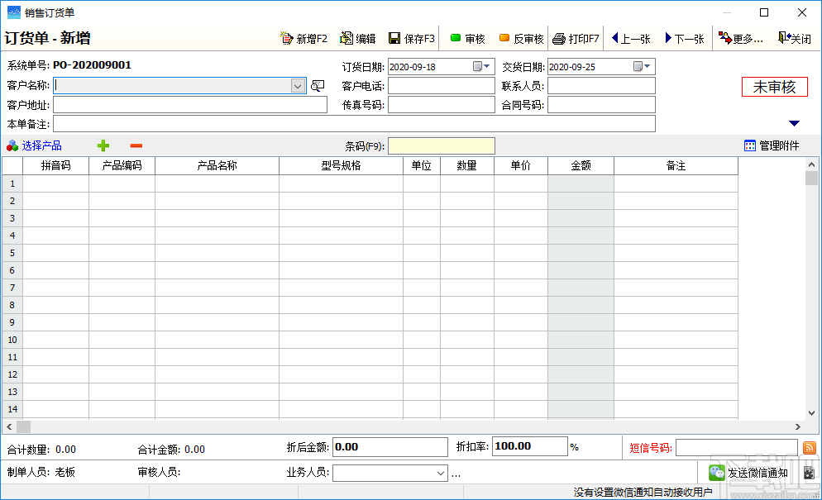Click the 折扣率 discount rate field
This screenshot has width=822, height=500.
pos(529,446)
